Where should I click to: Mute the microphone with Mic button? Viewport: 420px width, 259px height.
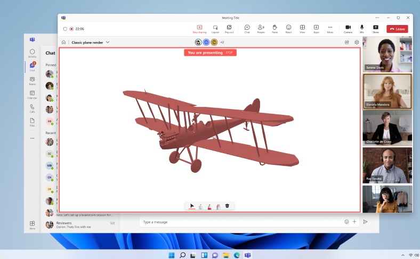[x=362, y=29]
